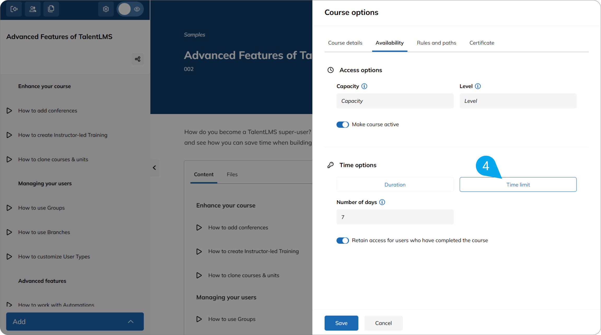Toggle the learner preview eye switch

pos(130,9)
